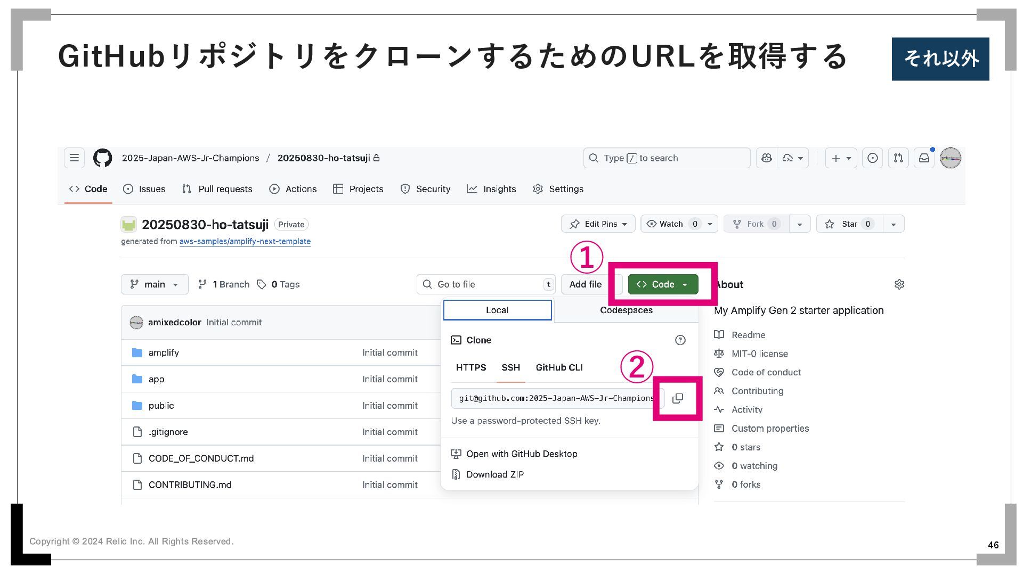This screenshot has height=575, width=1023.
Task: Open the Contributing link in About
Action: pyautogui.click(x=749, y=391)
